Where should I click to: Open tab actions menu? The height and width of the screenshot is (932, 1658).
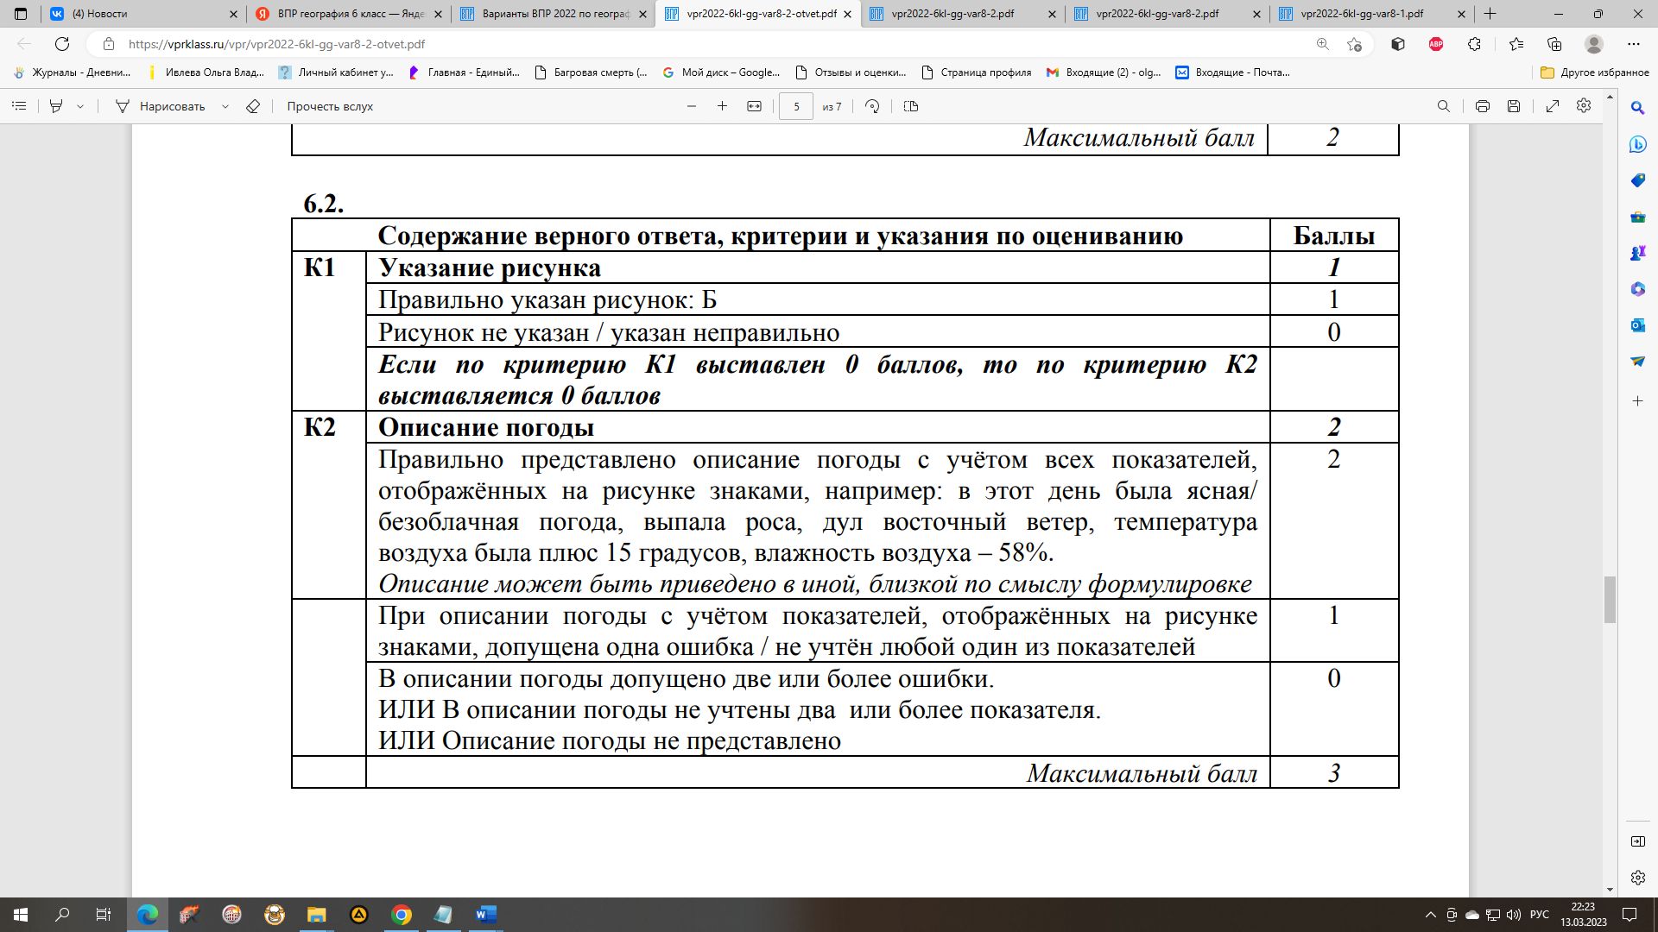tap(21, 14)
